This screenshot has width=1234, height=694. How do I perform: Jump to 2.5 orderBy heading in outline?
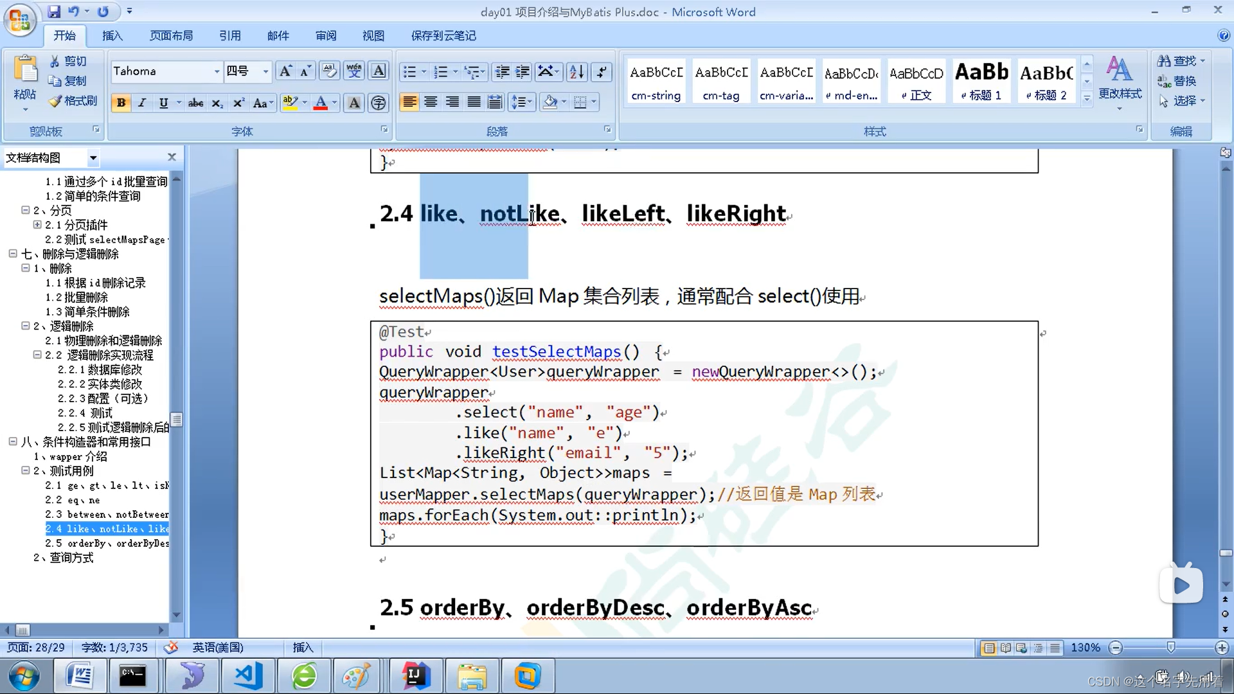tap(107, 543)
